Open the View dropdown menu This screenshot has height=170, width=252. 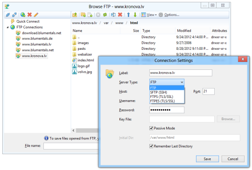click(x=149, y=15)
